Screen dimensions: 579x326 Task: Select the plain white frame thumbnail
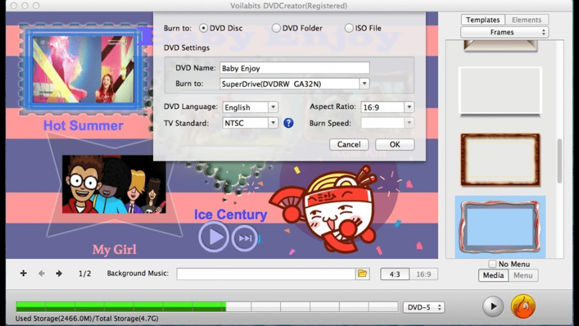pyautogui.click(x=500, y=91)
